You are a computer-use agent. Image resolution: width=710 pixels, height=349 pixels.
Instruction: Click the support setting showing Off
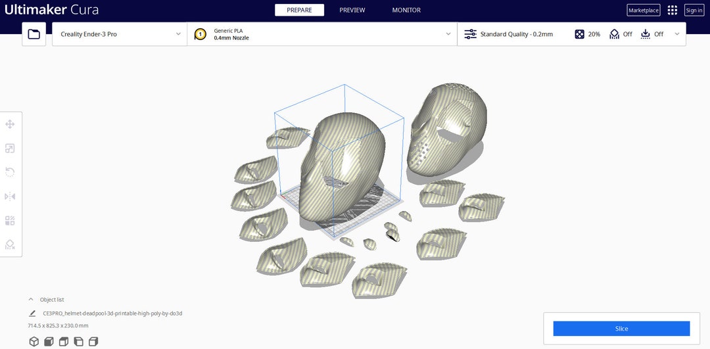point(621,34)
